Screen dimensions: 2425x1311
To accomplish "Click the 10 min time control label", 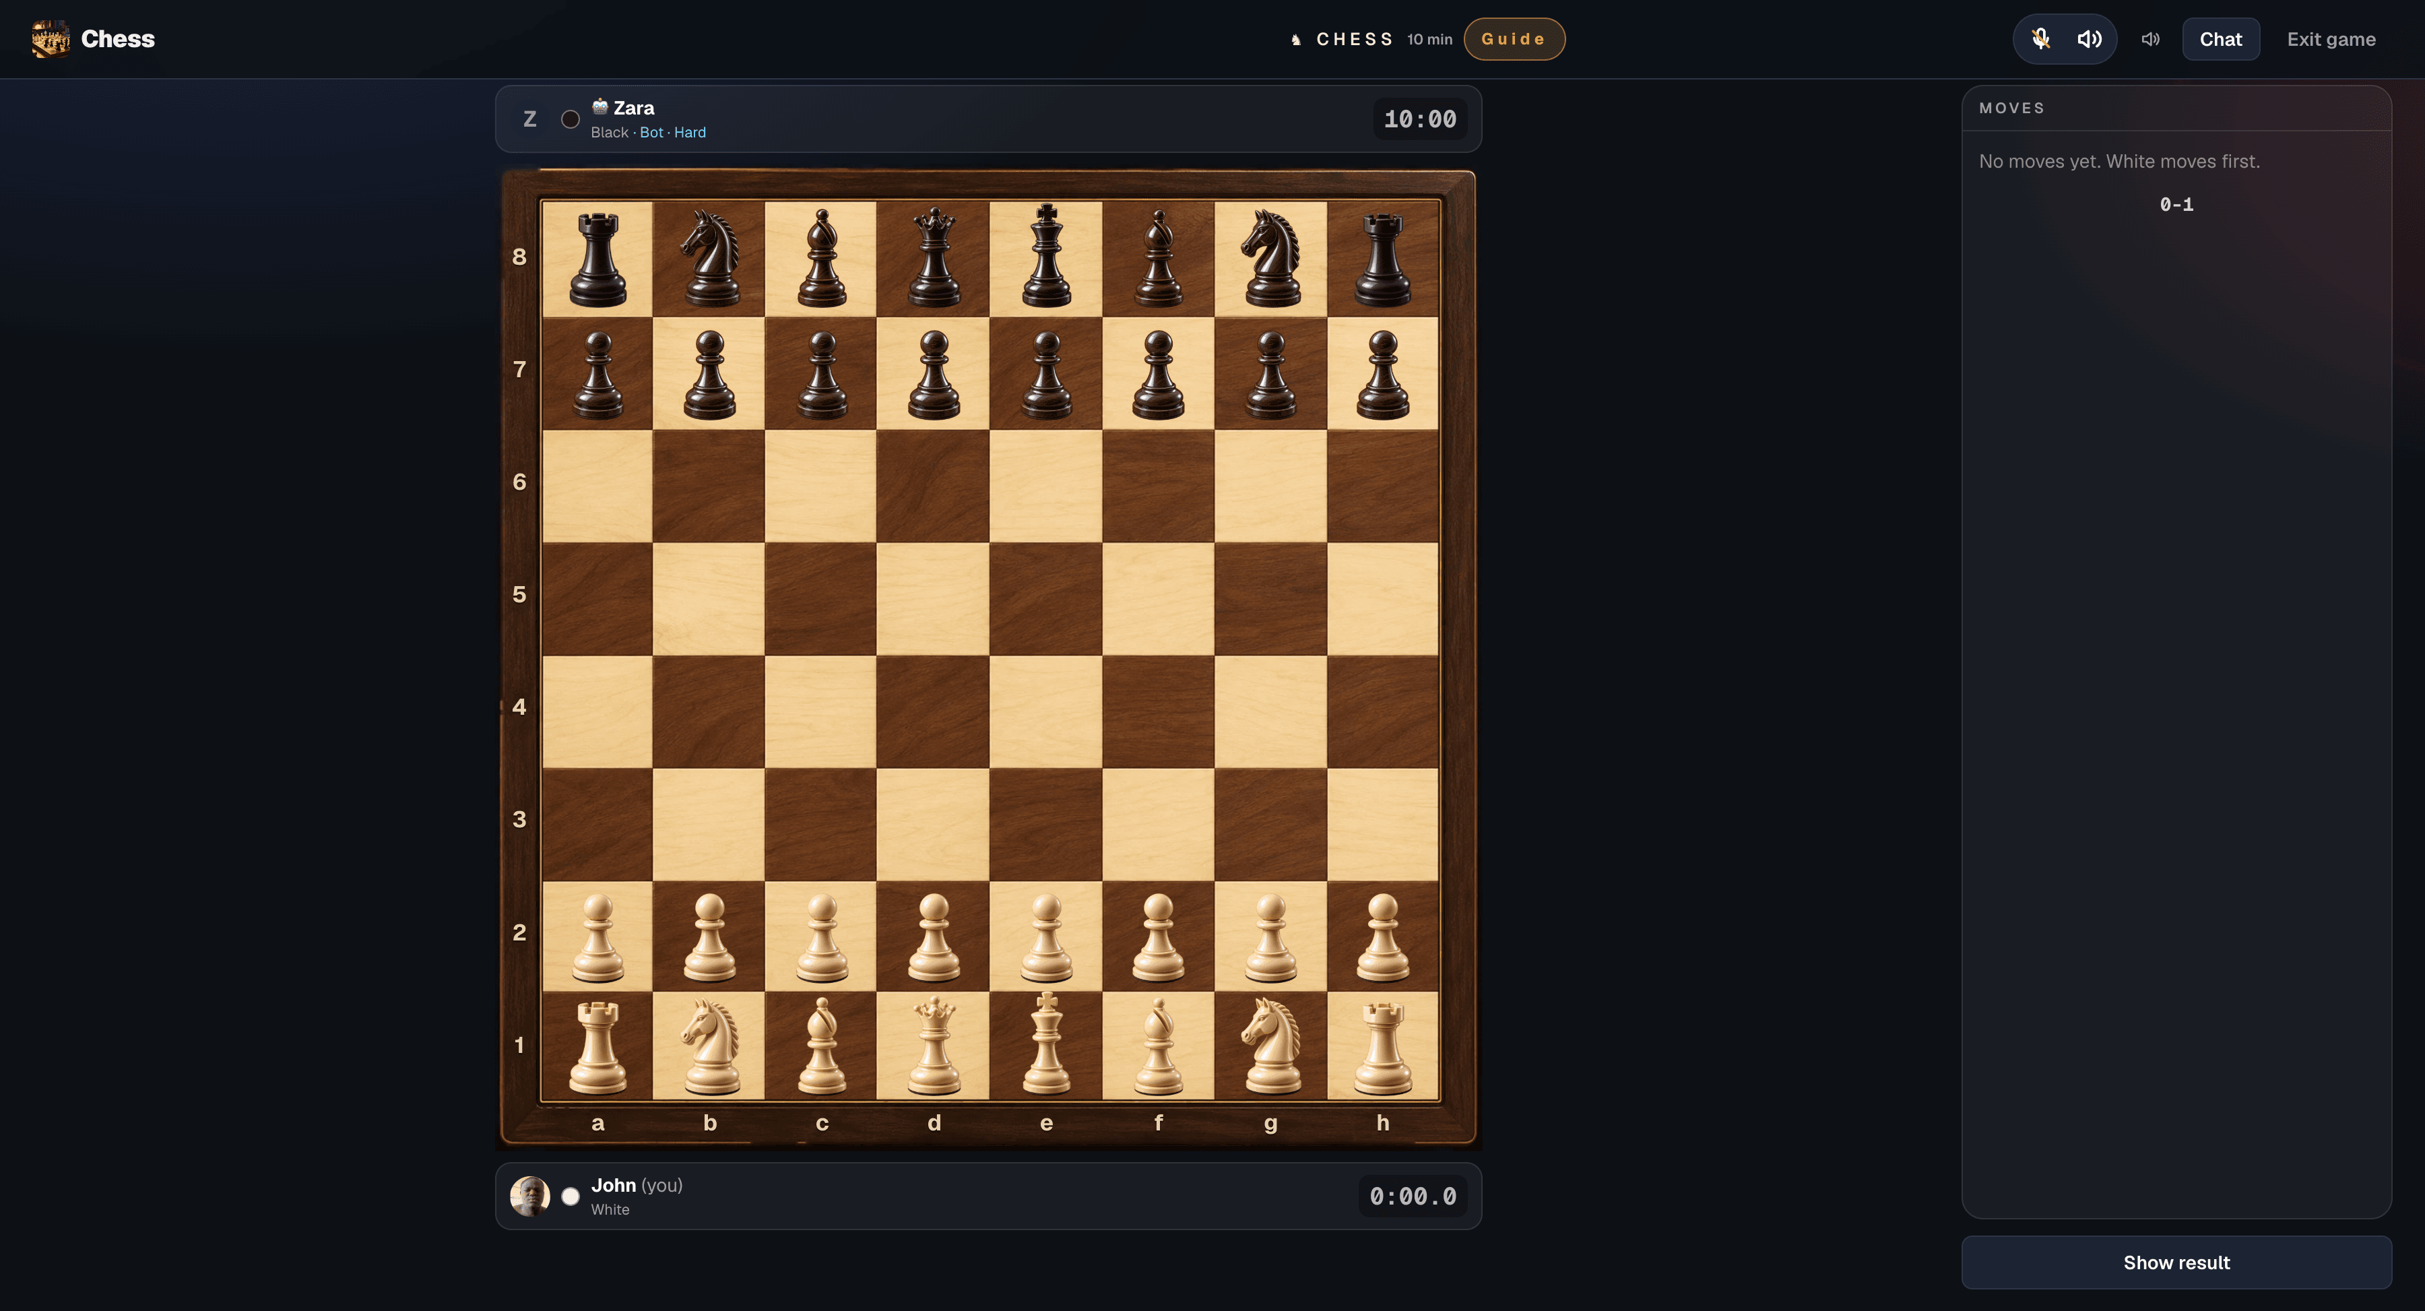I will 1429,40.
